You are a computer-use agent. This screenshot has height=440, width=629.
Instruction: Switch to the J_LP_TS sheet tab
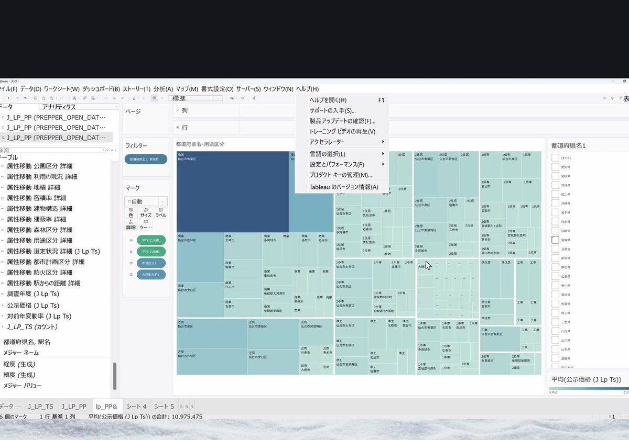pos(40,406)
